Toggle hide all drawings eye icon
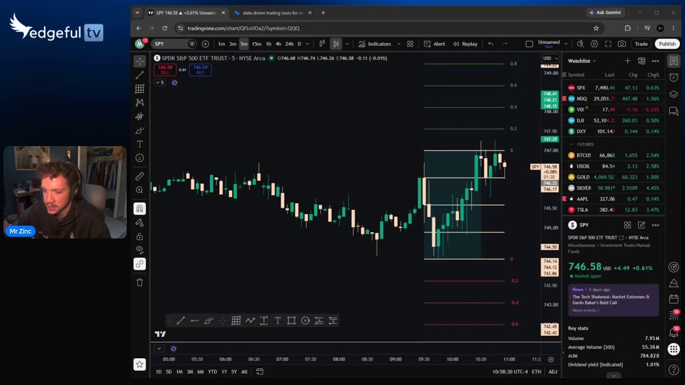 coord(140,250)
